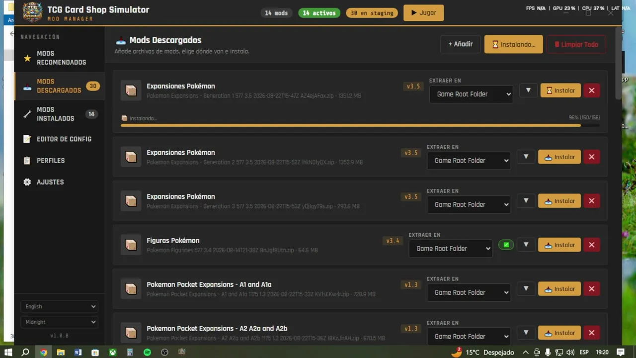The image size is (636, 358).
Task: Open the Midnight theme dropdown in the sidebar
Action: coord(59,322)
